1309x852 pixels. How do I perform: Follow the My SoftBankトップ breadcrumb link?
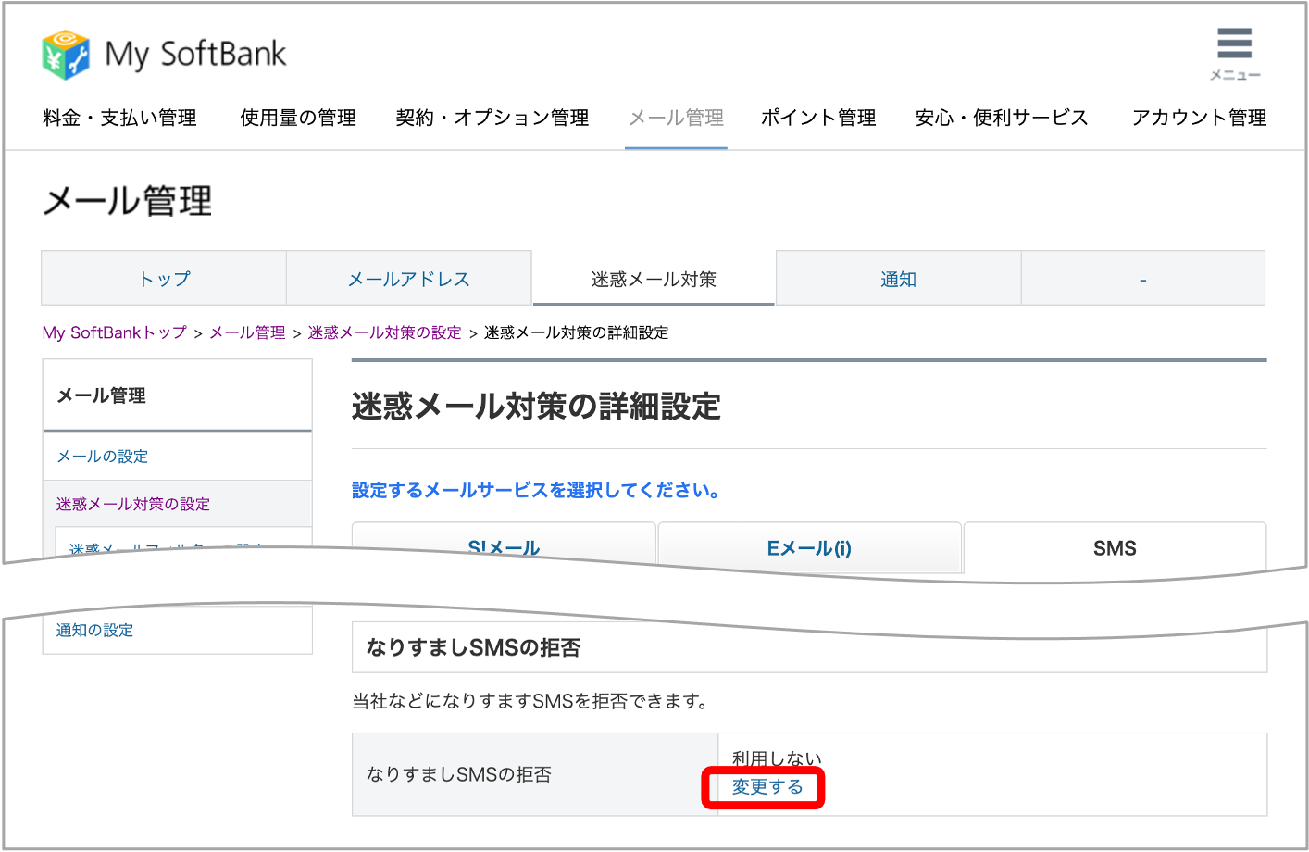(x=115, y=332)
